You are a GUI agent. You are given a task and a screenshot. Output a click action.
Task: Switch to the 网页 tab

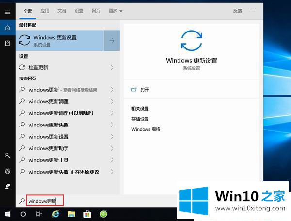coord(96,11)
